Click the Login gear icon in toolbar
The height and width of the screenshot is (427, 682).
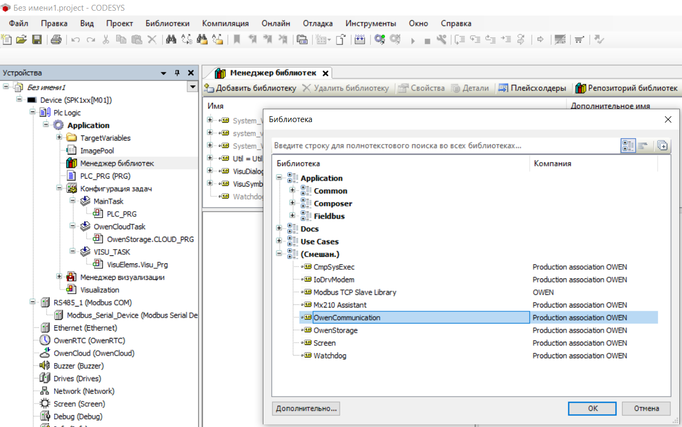click(x=380, y=39)
